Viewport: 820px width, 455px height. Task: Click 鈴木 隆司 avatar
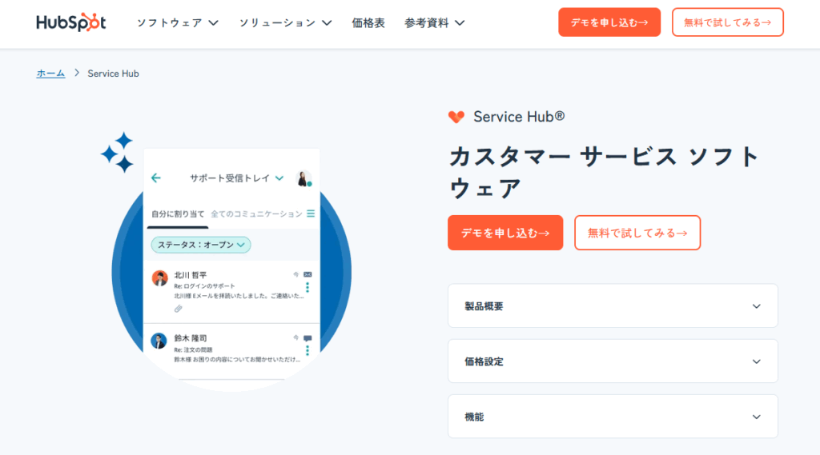coord(159,341)
